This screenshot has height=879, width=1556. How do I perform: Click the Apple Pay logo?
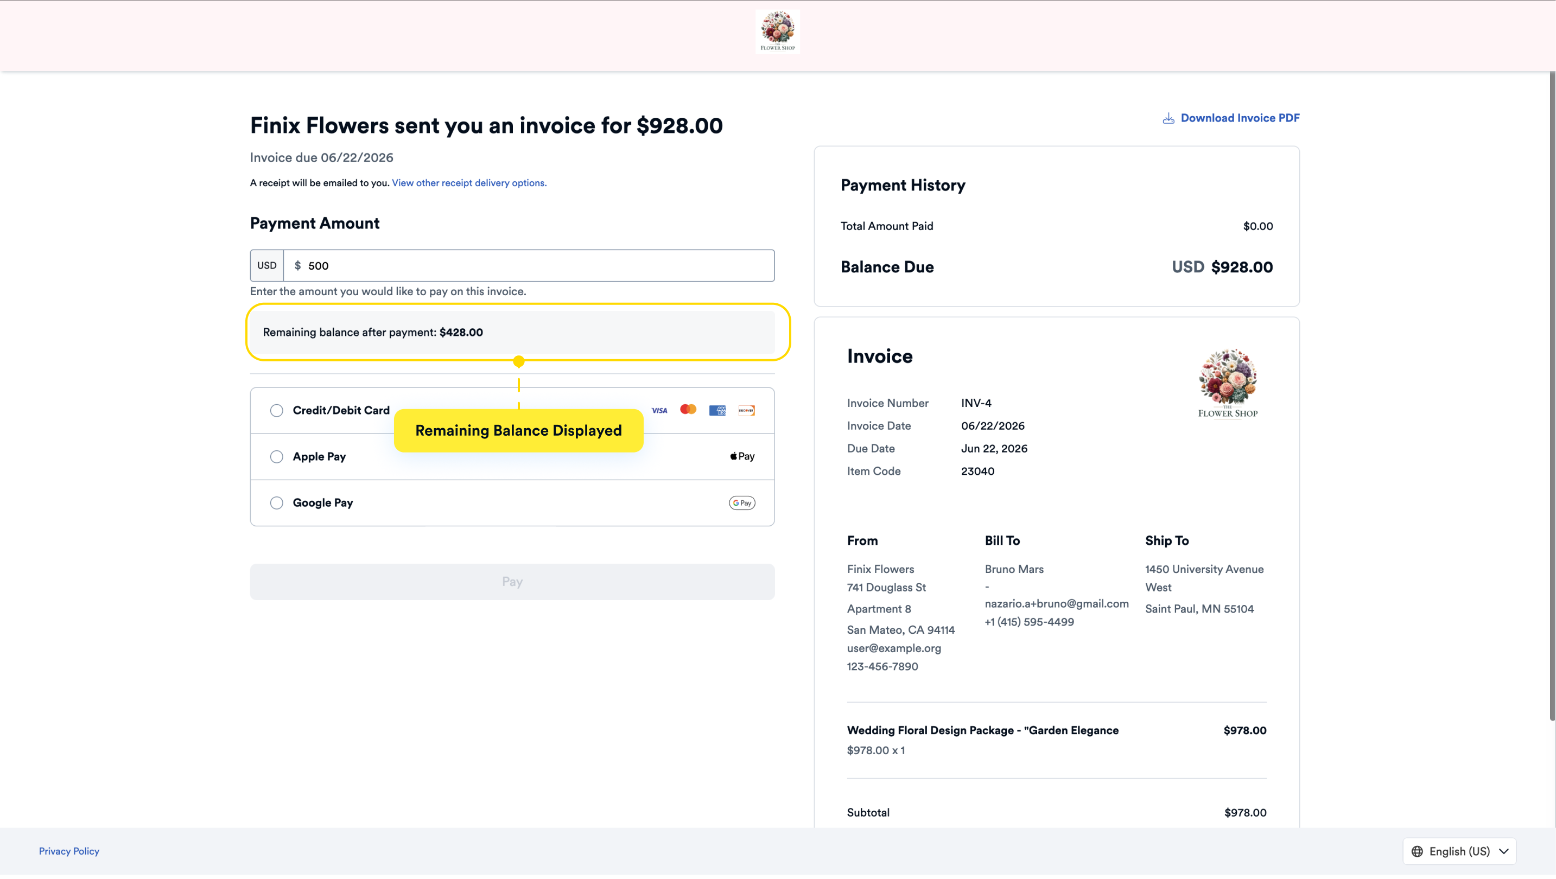[742, 456]
